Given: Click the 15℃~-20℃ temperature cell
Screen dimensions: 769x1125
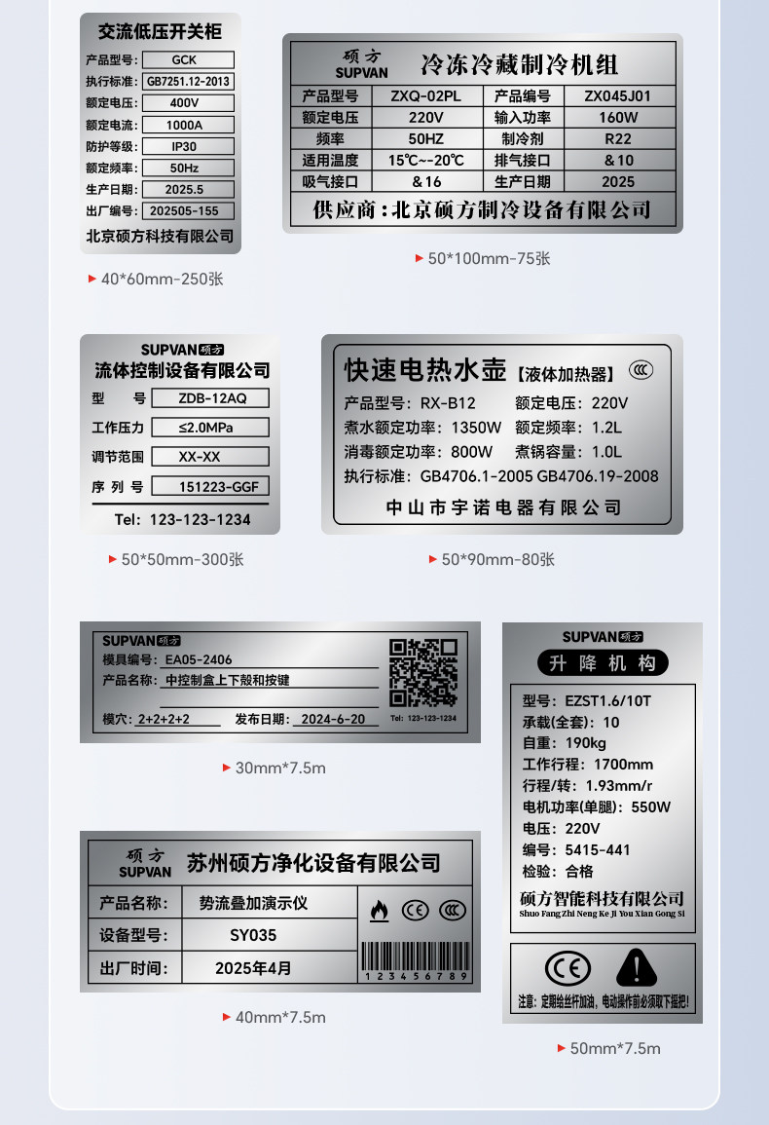Looking at the screenshot, I should pos(426,161).
